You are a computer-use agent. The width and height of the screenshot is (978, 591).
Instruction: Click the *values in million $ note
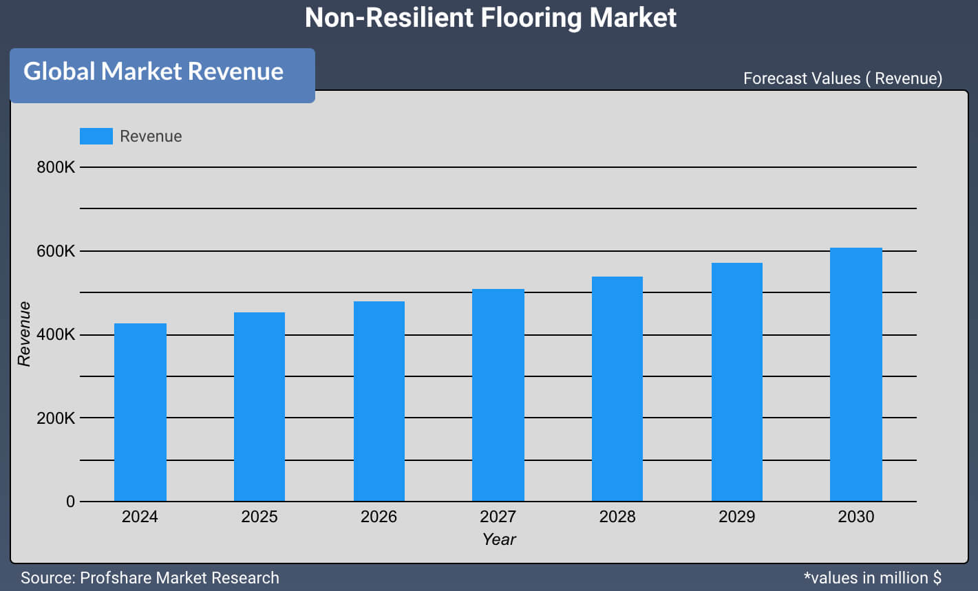coord(873,578)
